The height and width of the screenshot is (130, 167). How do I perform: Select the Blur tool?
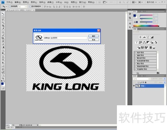(x=3, y=50)
